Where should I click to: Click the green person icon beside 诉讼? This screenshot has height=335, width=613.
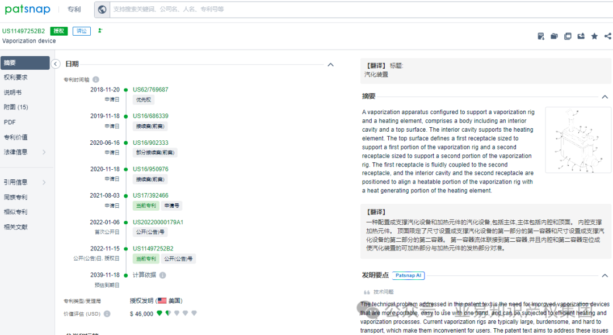click(100, 31)
